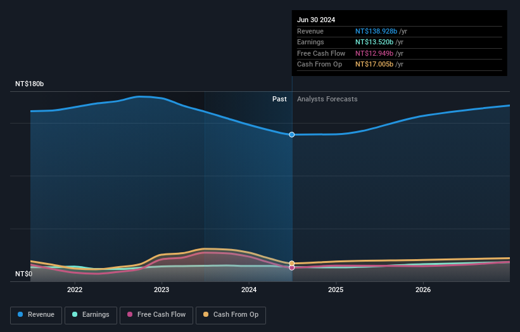The height and width of the screenshot is (332, 520).
Task: Click the NT$13.520b earnings value
Action: pos(374,42)
